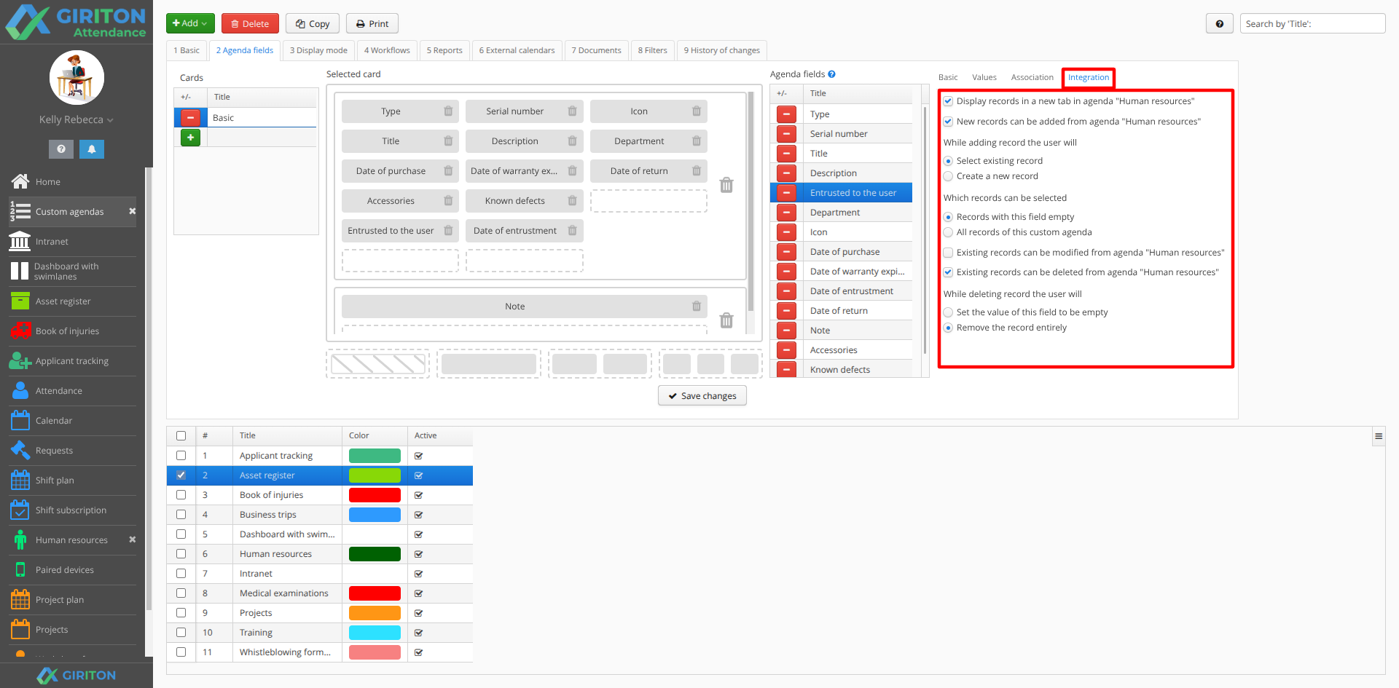Remove Department field from the card
Image resolution: width=1399 pixels, height=688 pixels.
(696, 141)
